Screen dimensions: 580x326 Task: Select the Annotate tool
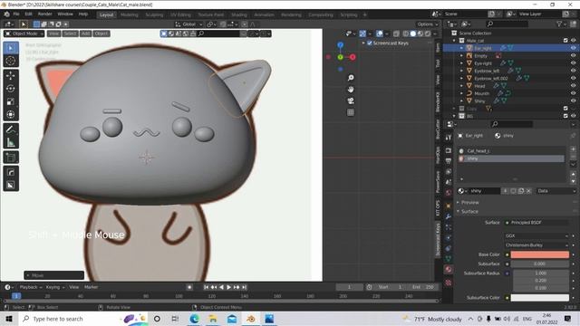(11, 129)
